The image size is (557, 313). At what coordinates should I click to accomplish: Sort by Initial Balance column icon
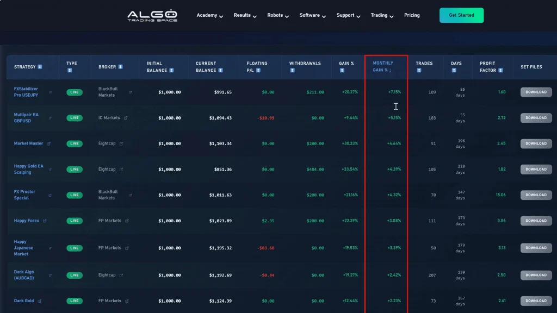171,70
